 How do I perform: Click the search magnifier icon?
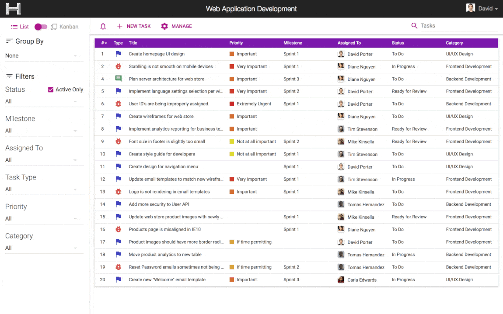point(414,26)
